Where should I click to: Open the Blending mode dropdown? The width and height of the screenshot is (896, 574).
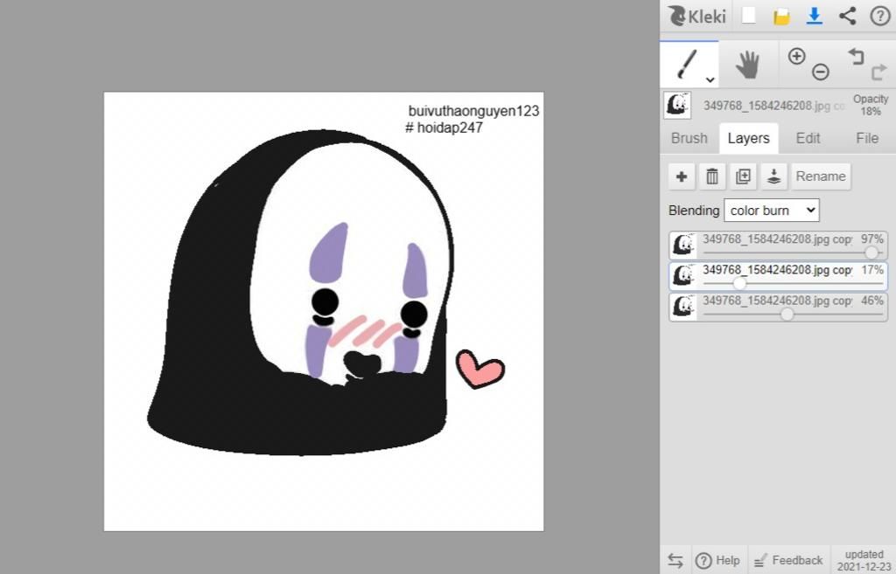(x=772, y=210)
